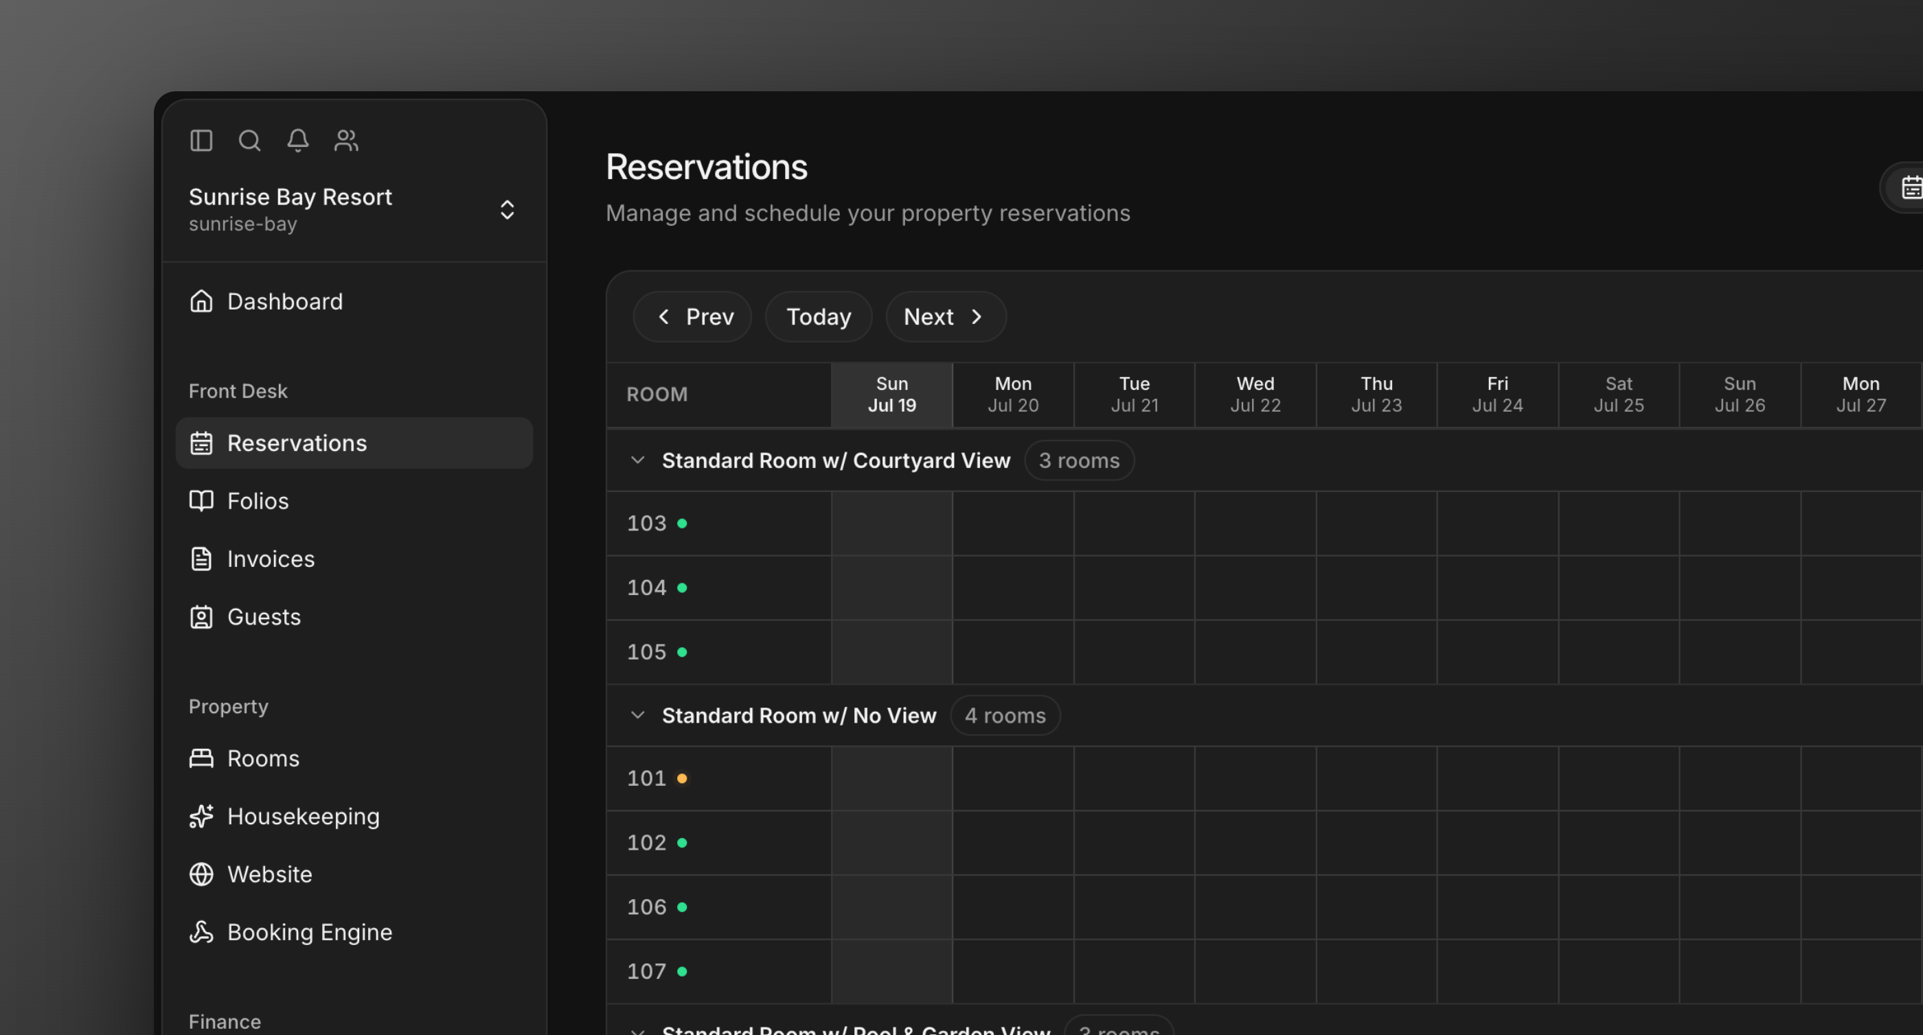1923x1035 pixels.
Task: Advance with the Next button
Action: tap(946, 317)
